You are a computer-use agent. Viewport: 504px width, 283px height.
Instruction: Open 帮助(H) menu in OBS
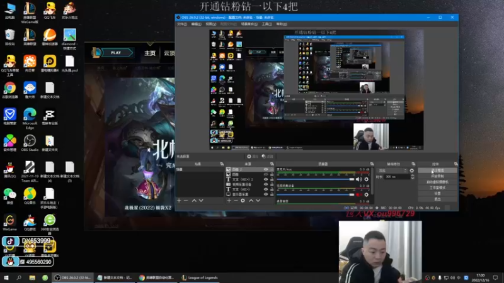point(282,24)
